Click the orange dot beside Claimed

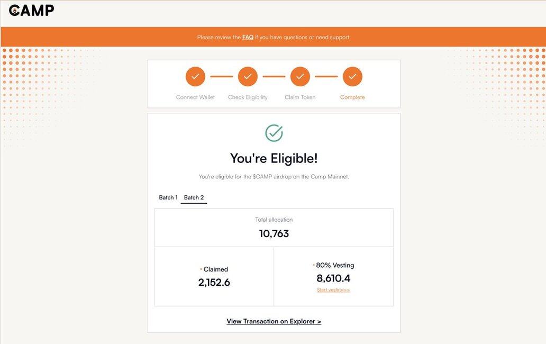(x=201, y=269)
